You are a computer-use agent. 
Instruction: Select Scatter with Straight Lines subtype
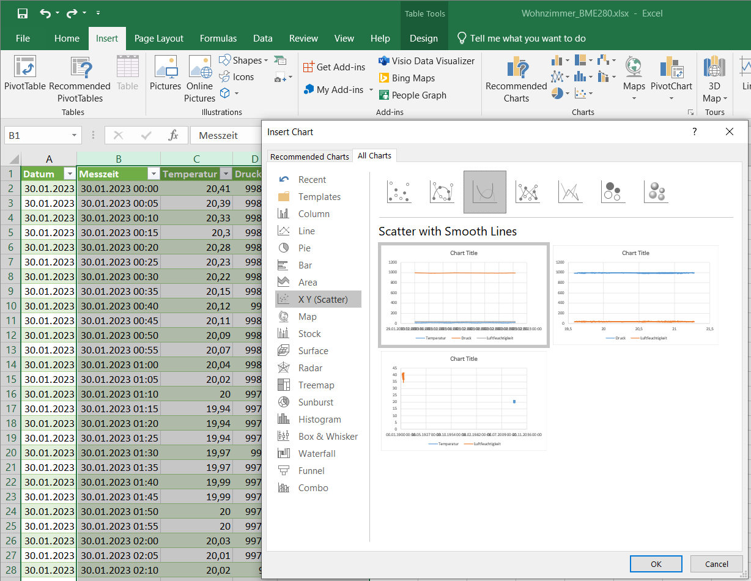(571, 192)
